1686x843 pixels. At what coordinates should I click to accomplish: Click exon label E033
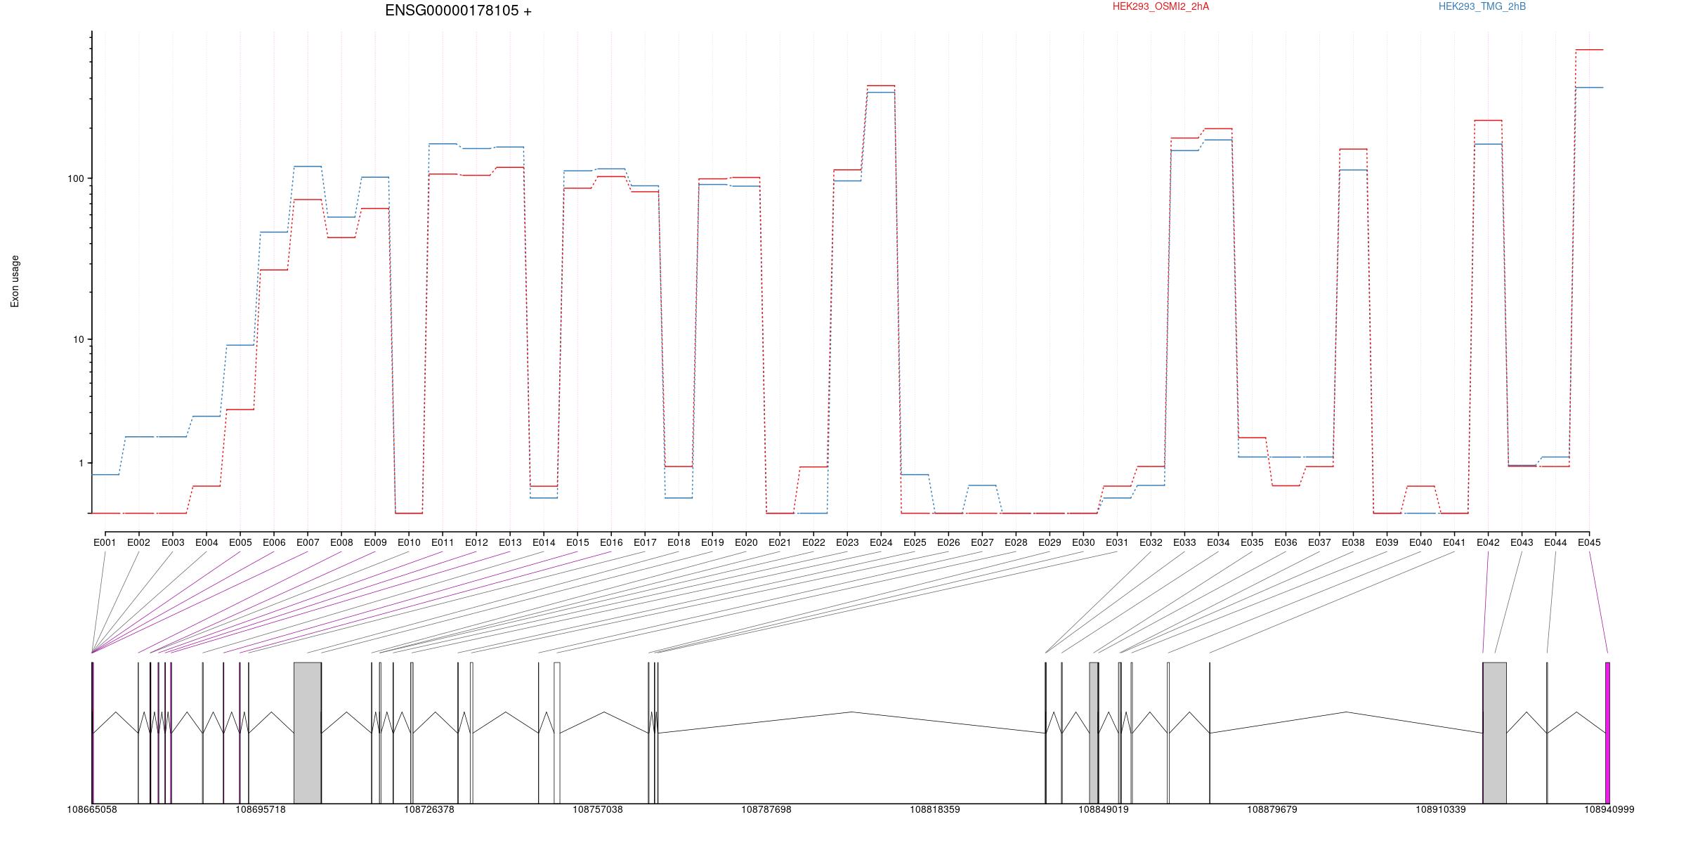(1184, 542)
